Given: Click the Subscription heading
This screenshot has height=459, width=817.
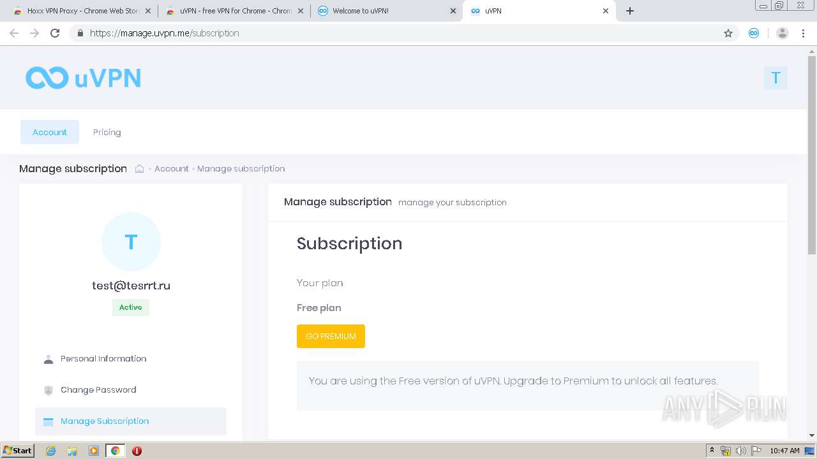Looking at the screenshot, I should (350, 244).
